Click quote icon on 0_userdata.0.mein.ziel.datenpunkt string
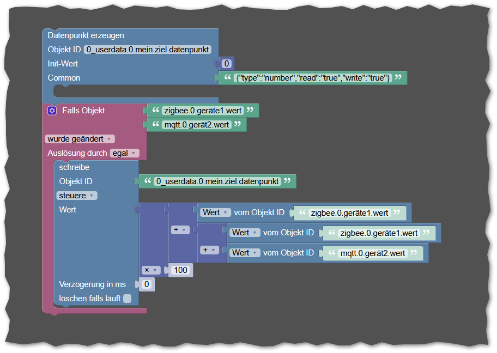Image resolution: width=497 pixels, height=353 pixels. pos(149,181)
